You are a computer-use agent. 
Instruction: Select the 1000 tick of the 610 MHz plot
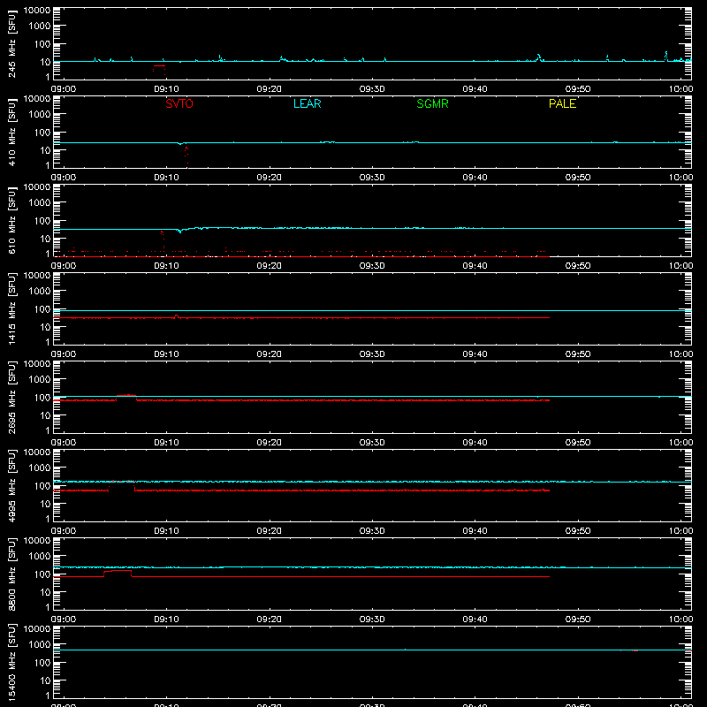point(40,202)
